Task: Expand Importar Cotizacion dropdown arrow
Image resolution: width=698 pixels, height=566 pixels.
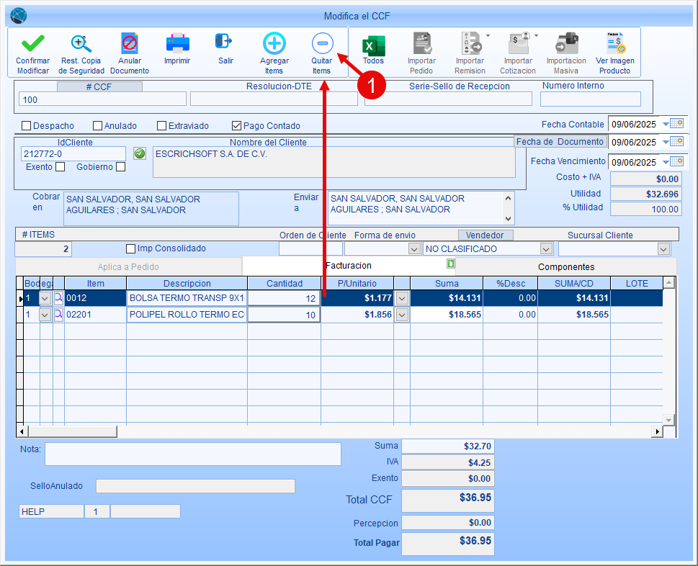Action: (x=537, y=35)
